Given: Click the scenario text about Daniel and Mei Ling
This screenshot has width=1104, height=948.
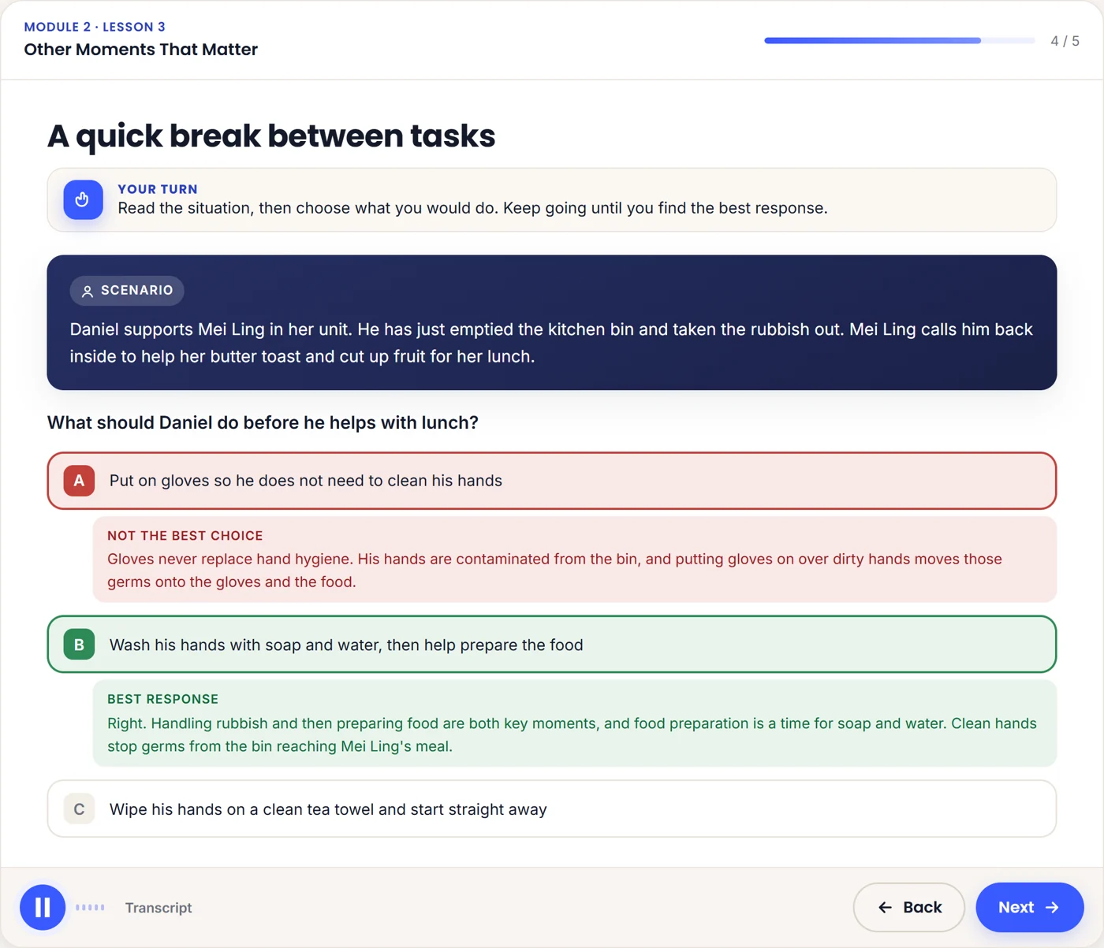Looking at the screenshot, I should [x=551, y=343].
